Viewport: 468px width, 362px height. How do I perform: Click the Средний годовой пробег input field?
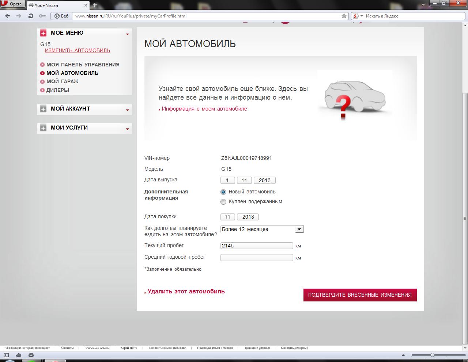[257, 258]
